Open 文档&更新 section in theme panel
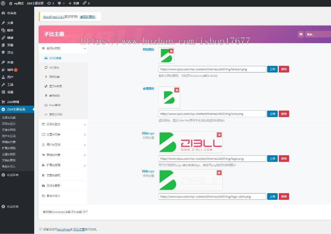331x234 pixels. [63, 186]
